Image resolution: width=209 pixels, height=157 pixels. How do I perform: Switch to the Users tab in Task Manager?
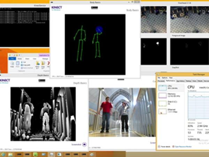click(x=194, y=81)
